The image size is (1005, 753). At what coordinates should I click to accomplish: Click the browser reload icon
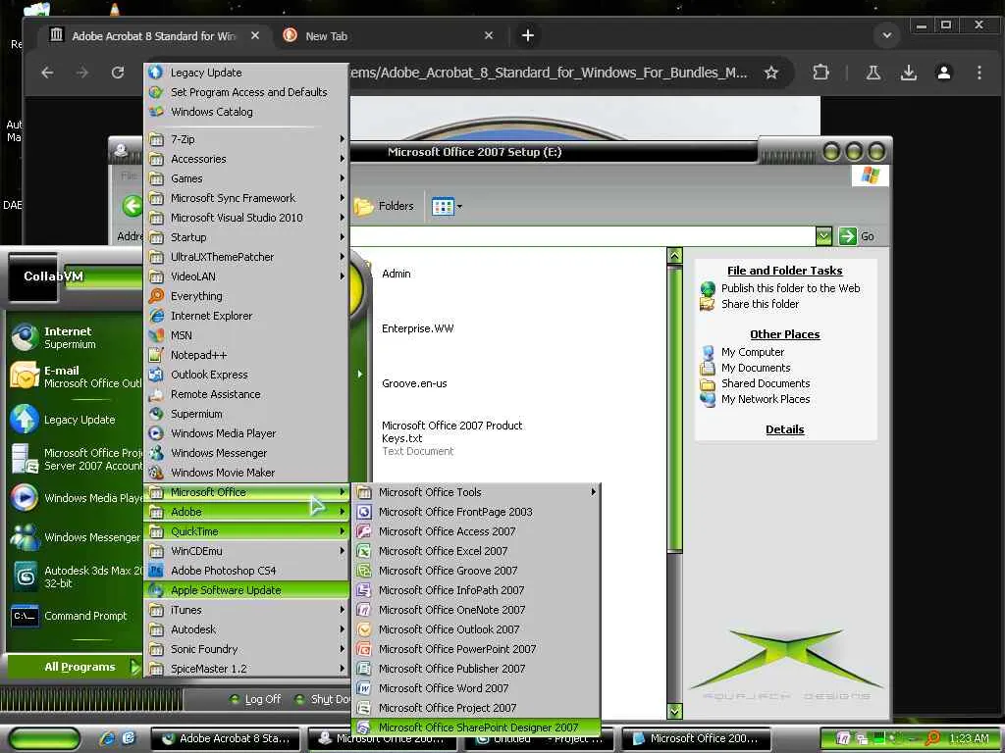point(118,73)
